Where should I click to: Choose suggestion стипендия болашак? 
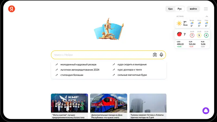(72, 75)
